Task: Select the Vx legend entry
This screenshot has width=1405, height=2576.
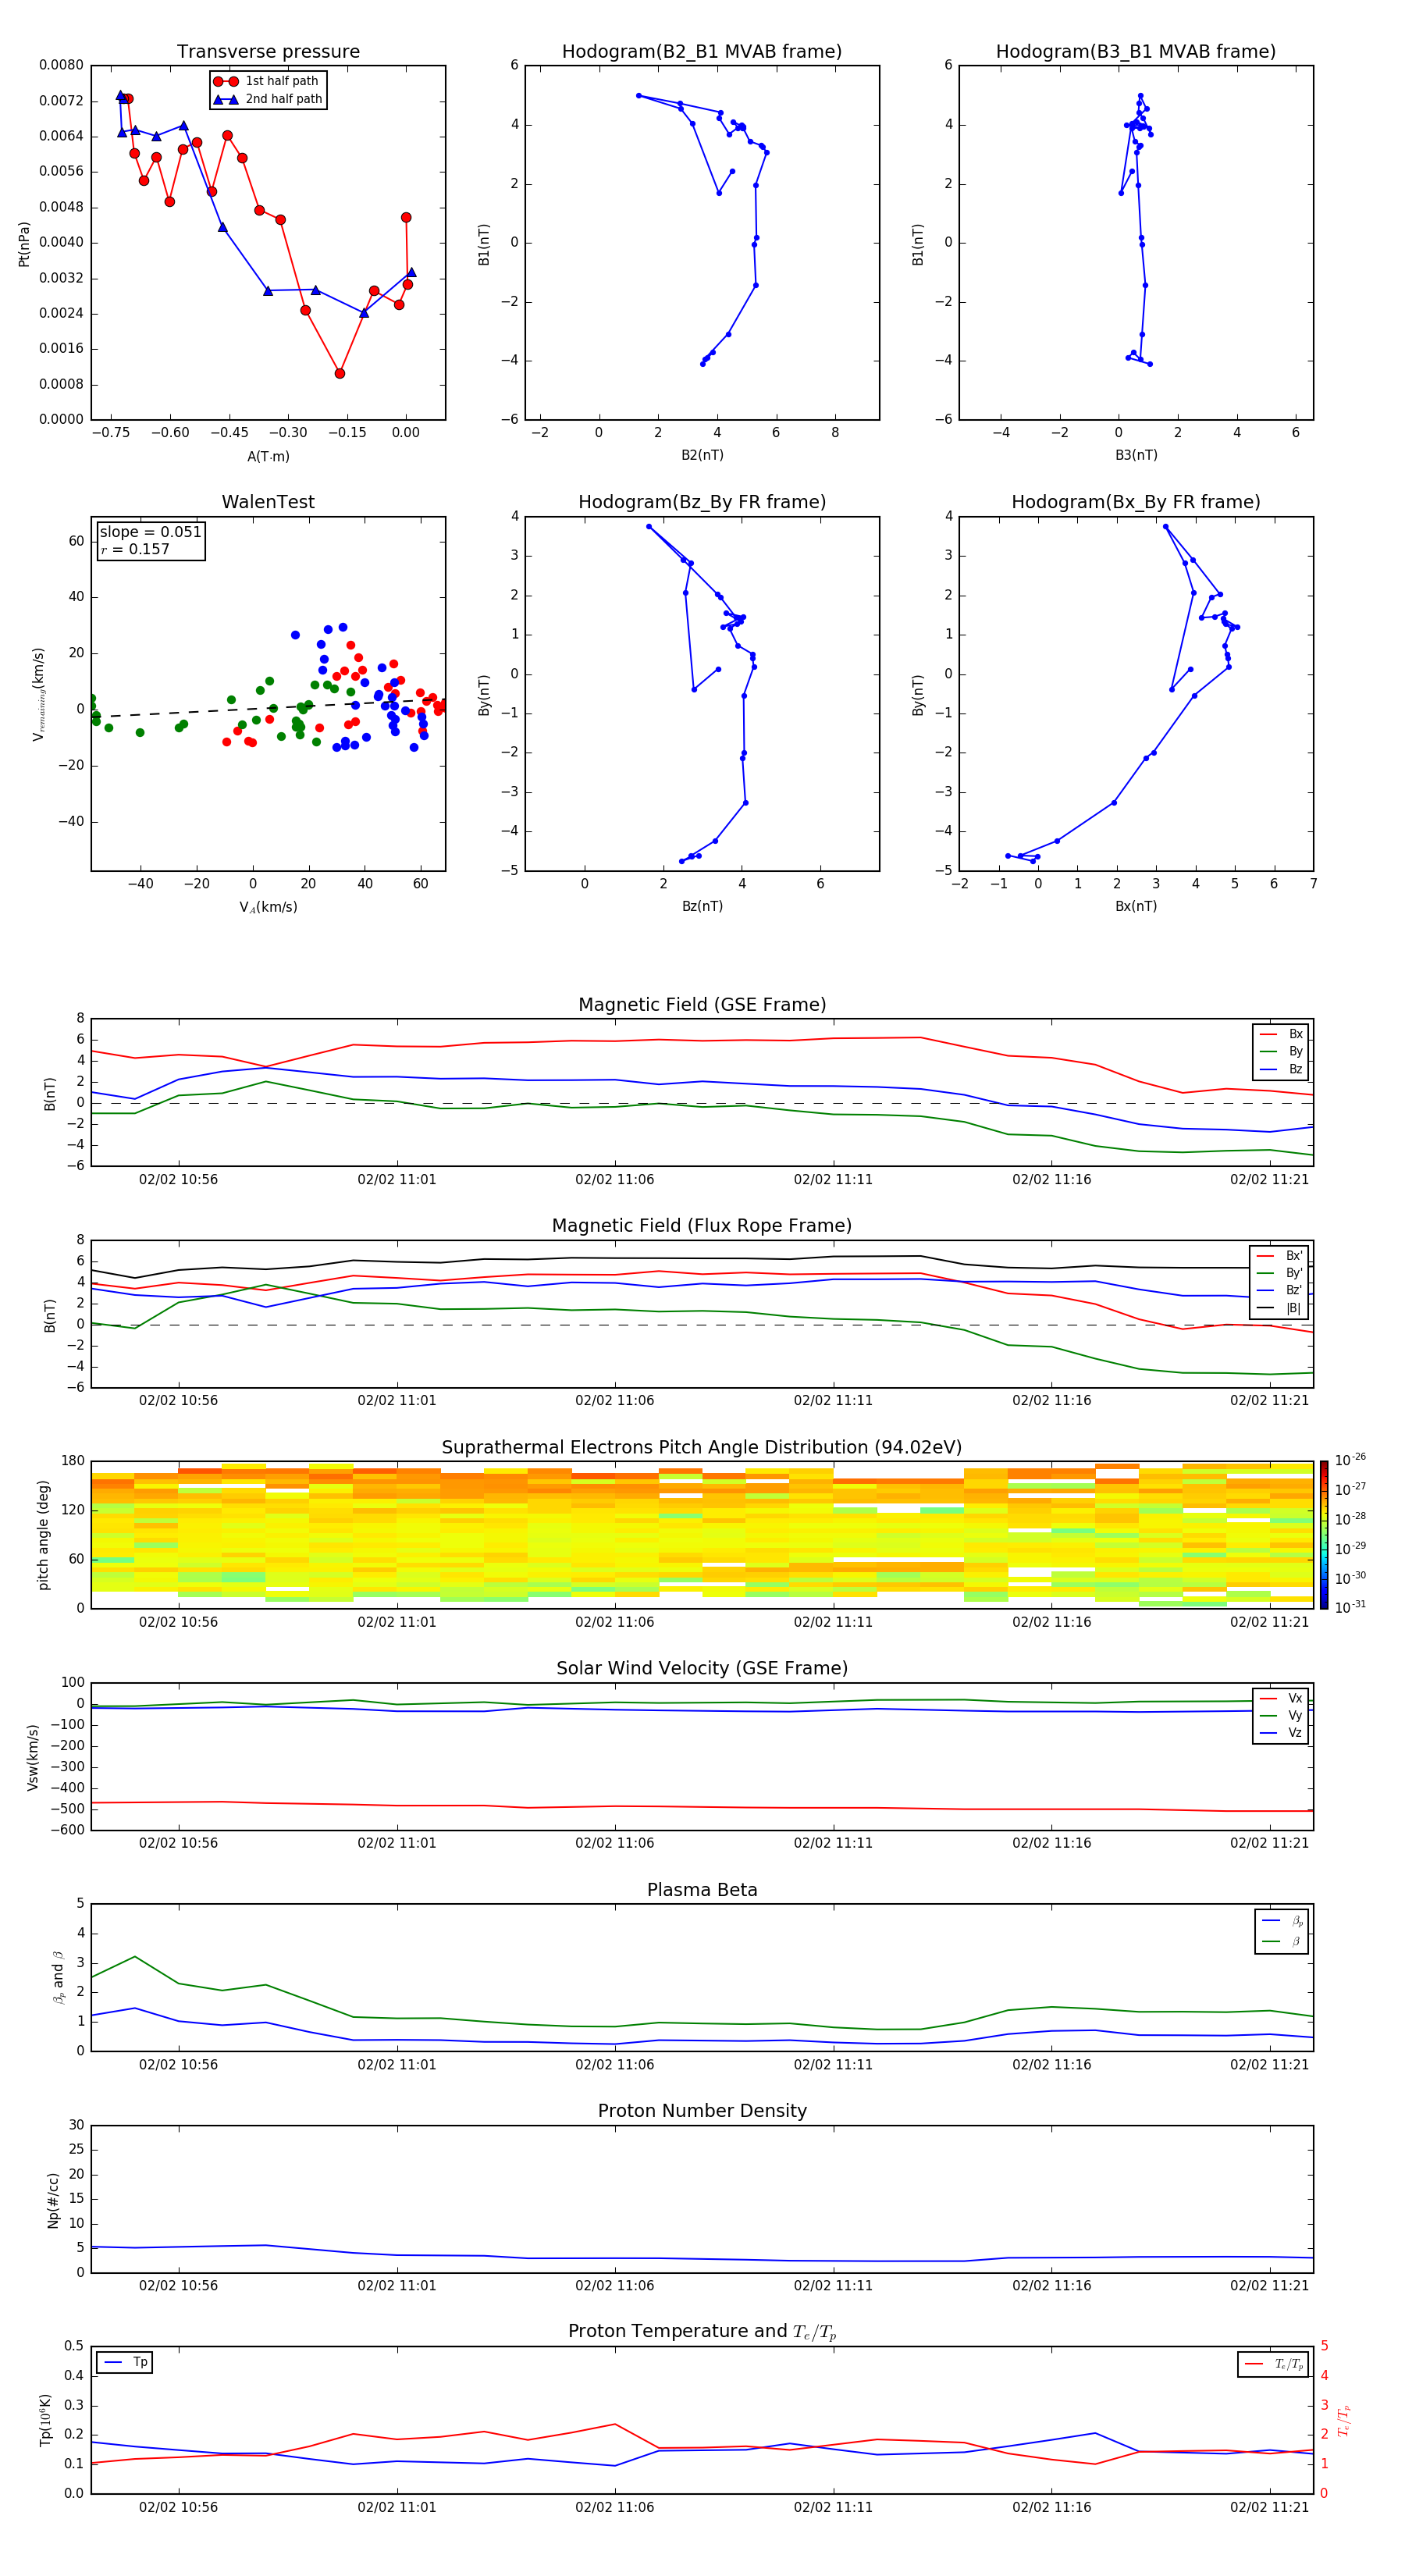Action: 1281,1699
